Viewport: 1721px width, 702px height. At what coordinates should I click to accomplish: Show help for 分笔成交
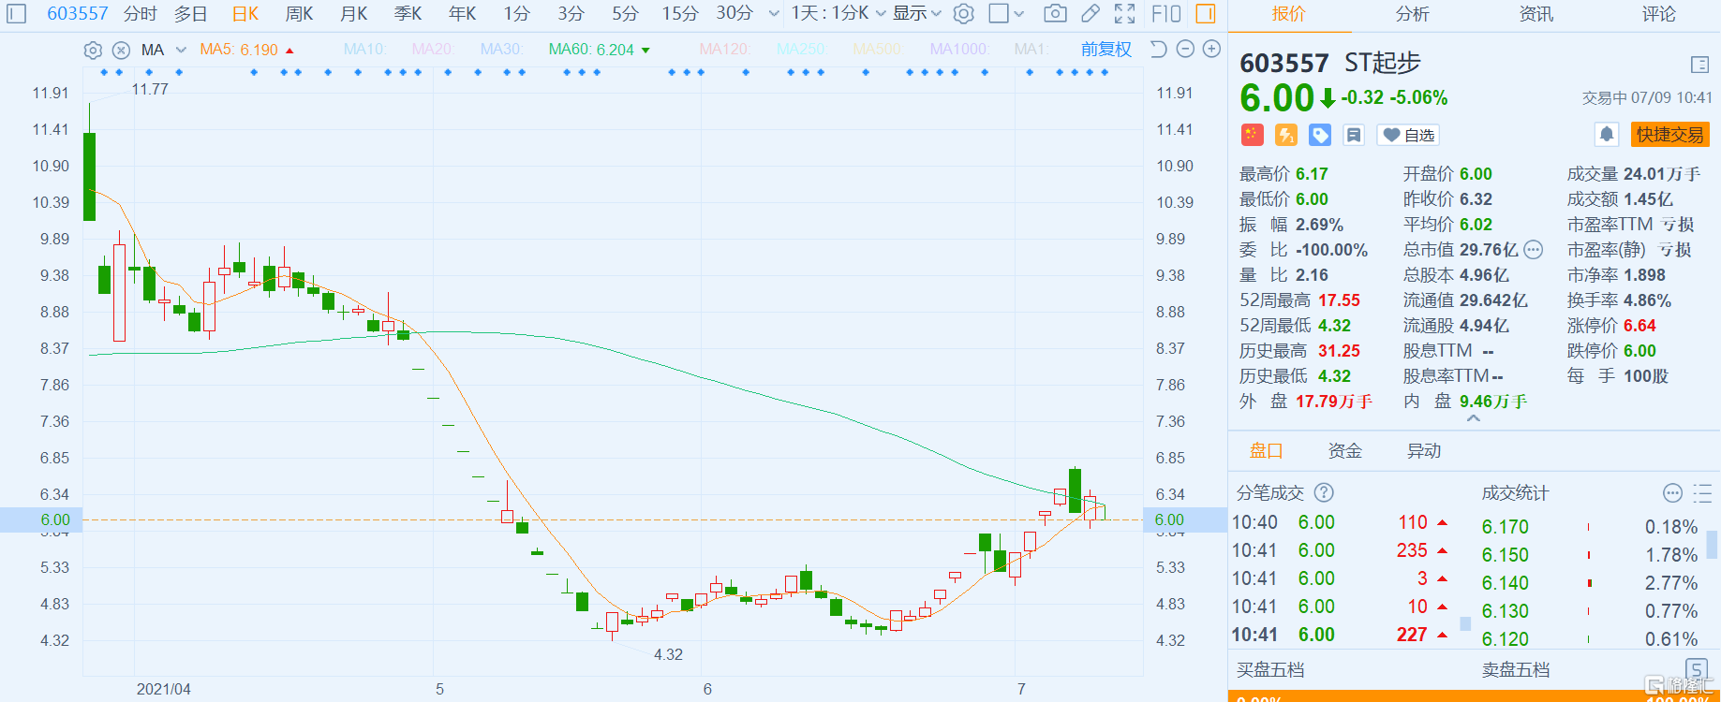tap(1324, 492)
